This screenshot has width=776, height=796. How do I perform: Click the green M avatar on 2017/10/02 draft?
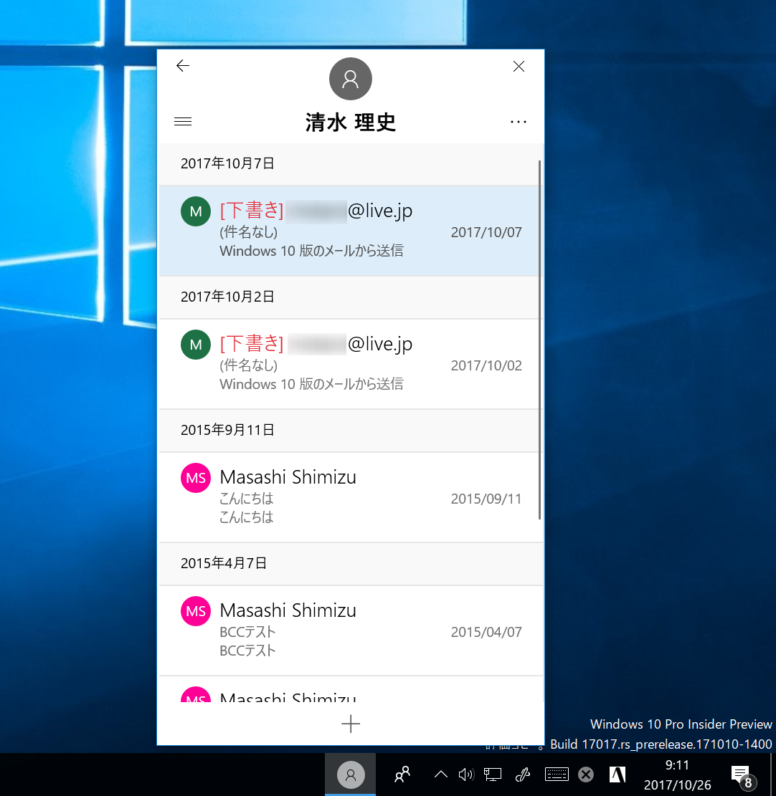pos(196,345)
